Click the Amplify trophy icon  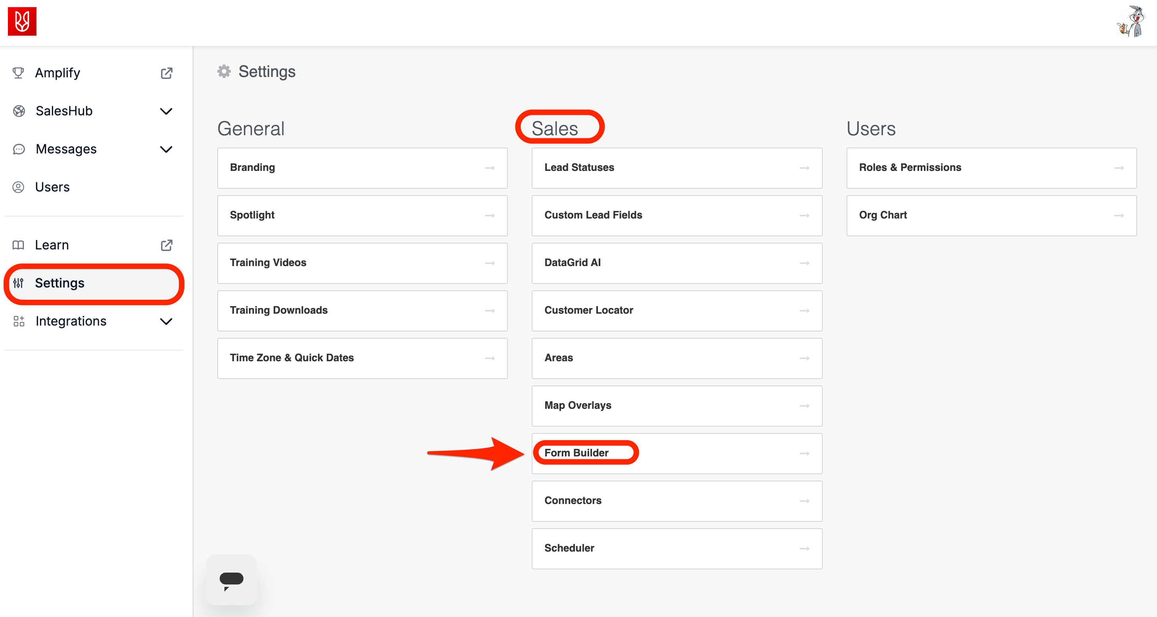(x=18, y=73)
